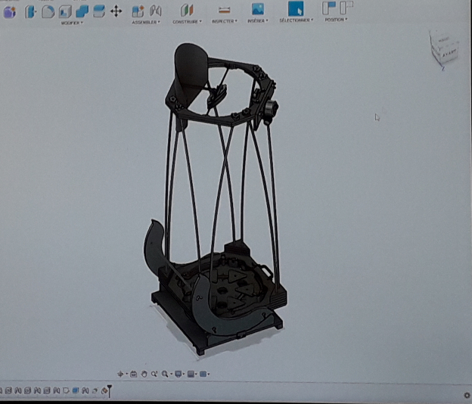The height and width of the screenshot is (404, 472).
Task: Select the Joint tool in Assembler
Action: 156,11
